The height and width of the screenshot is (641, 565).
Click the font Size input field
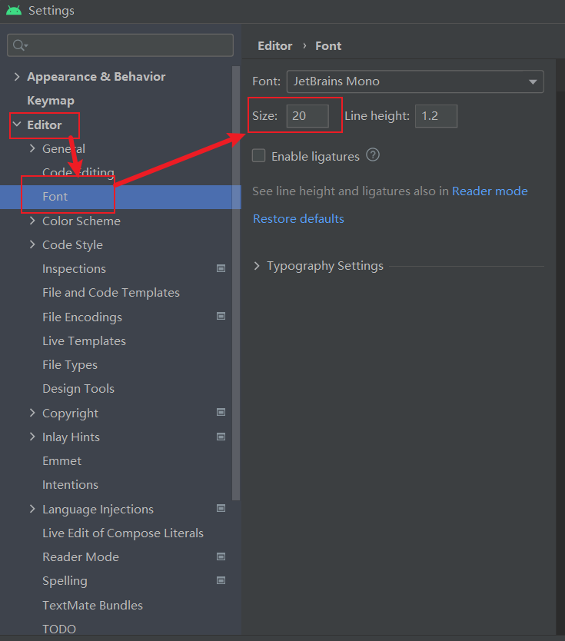(307, 116)
